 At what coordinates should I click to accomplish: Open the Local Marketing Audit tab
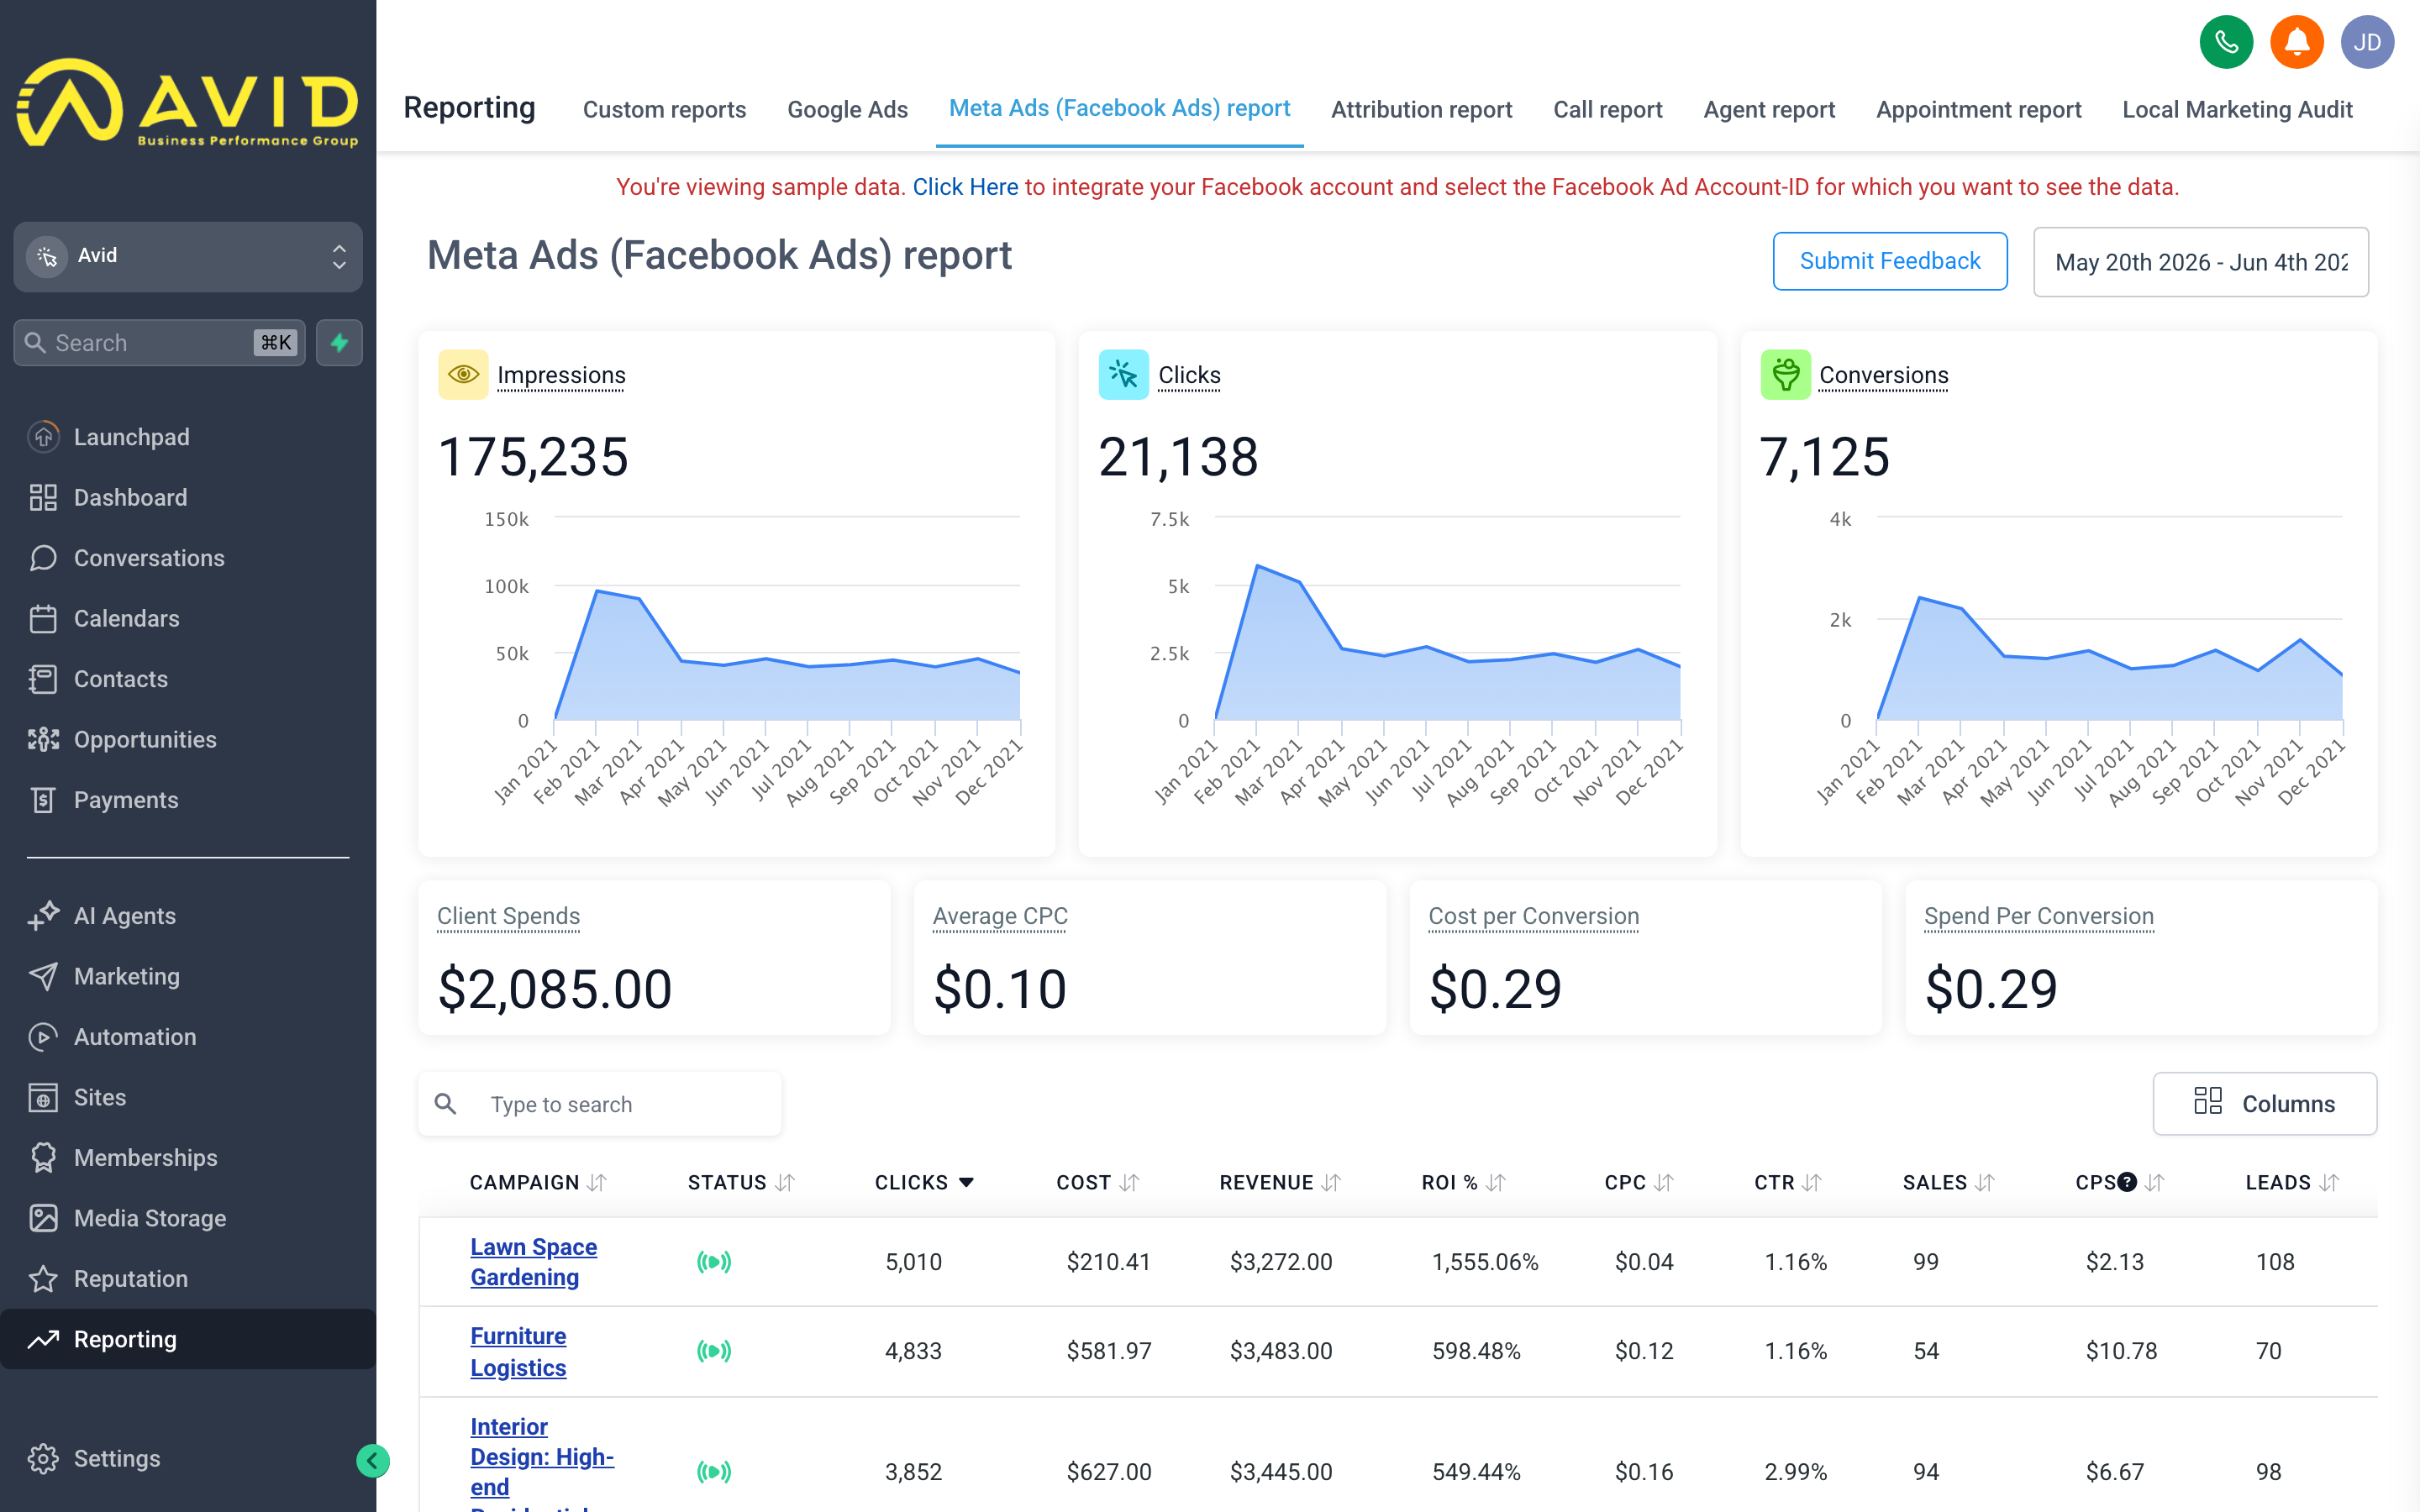click(x=2237, y=109)
